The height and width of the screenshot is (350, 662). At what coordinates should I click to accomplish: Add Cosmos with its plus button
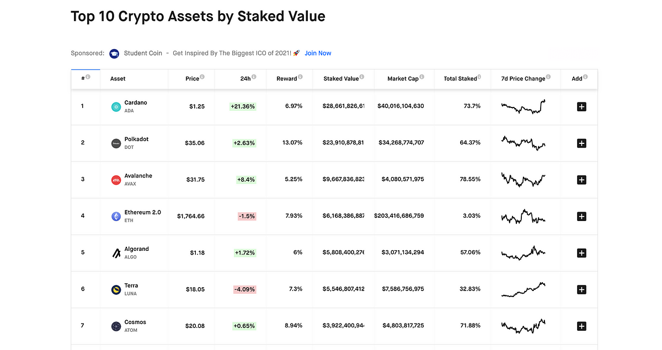pyautogui.click(x=581, y=326)
